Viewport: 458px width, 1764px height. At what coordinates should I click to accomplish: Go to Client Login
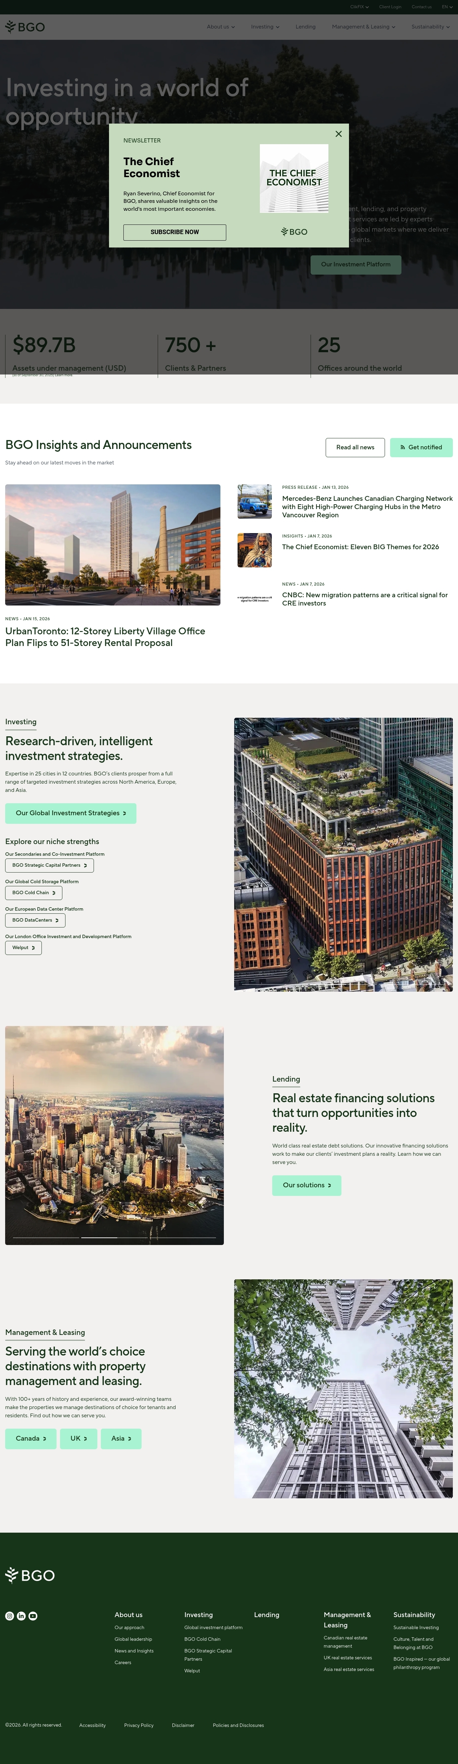390,7
